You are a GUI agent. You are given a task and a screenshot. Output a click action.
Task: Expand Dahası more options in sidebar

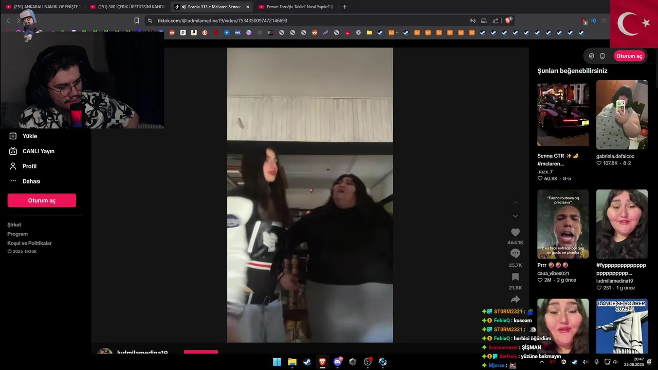point(25,181)
